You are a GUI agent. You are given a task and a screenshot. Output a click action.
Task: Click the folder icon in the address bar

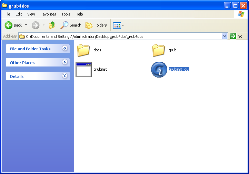pos(22,37)
